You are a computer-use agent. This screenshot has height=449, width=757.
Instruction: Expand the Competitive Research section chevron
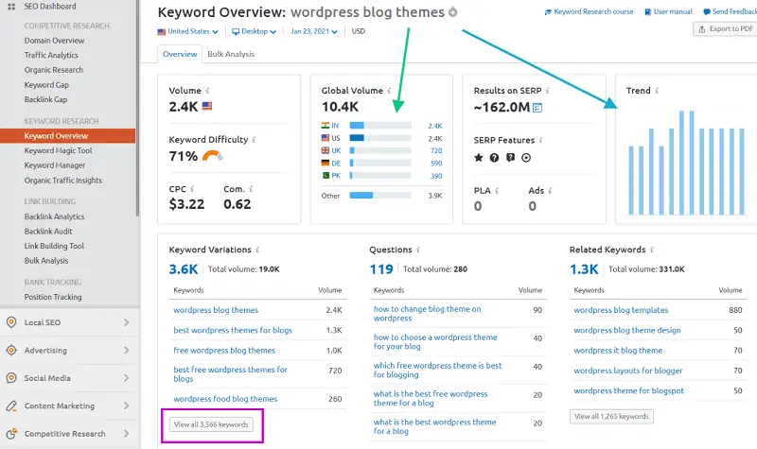(126, 434)
